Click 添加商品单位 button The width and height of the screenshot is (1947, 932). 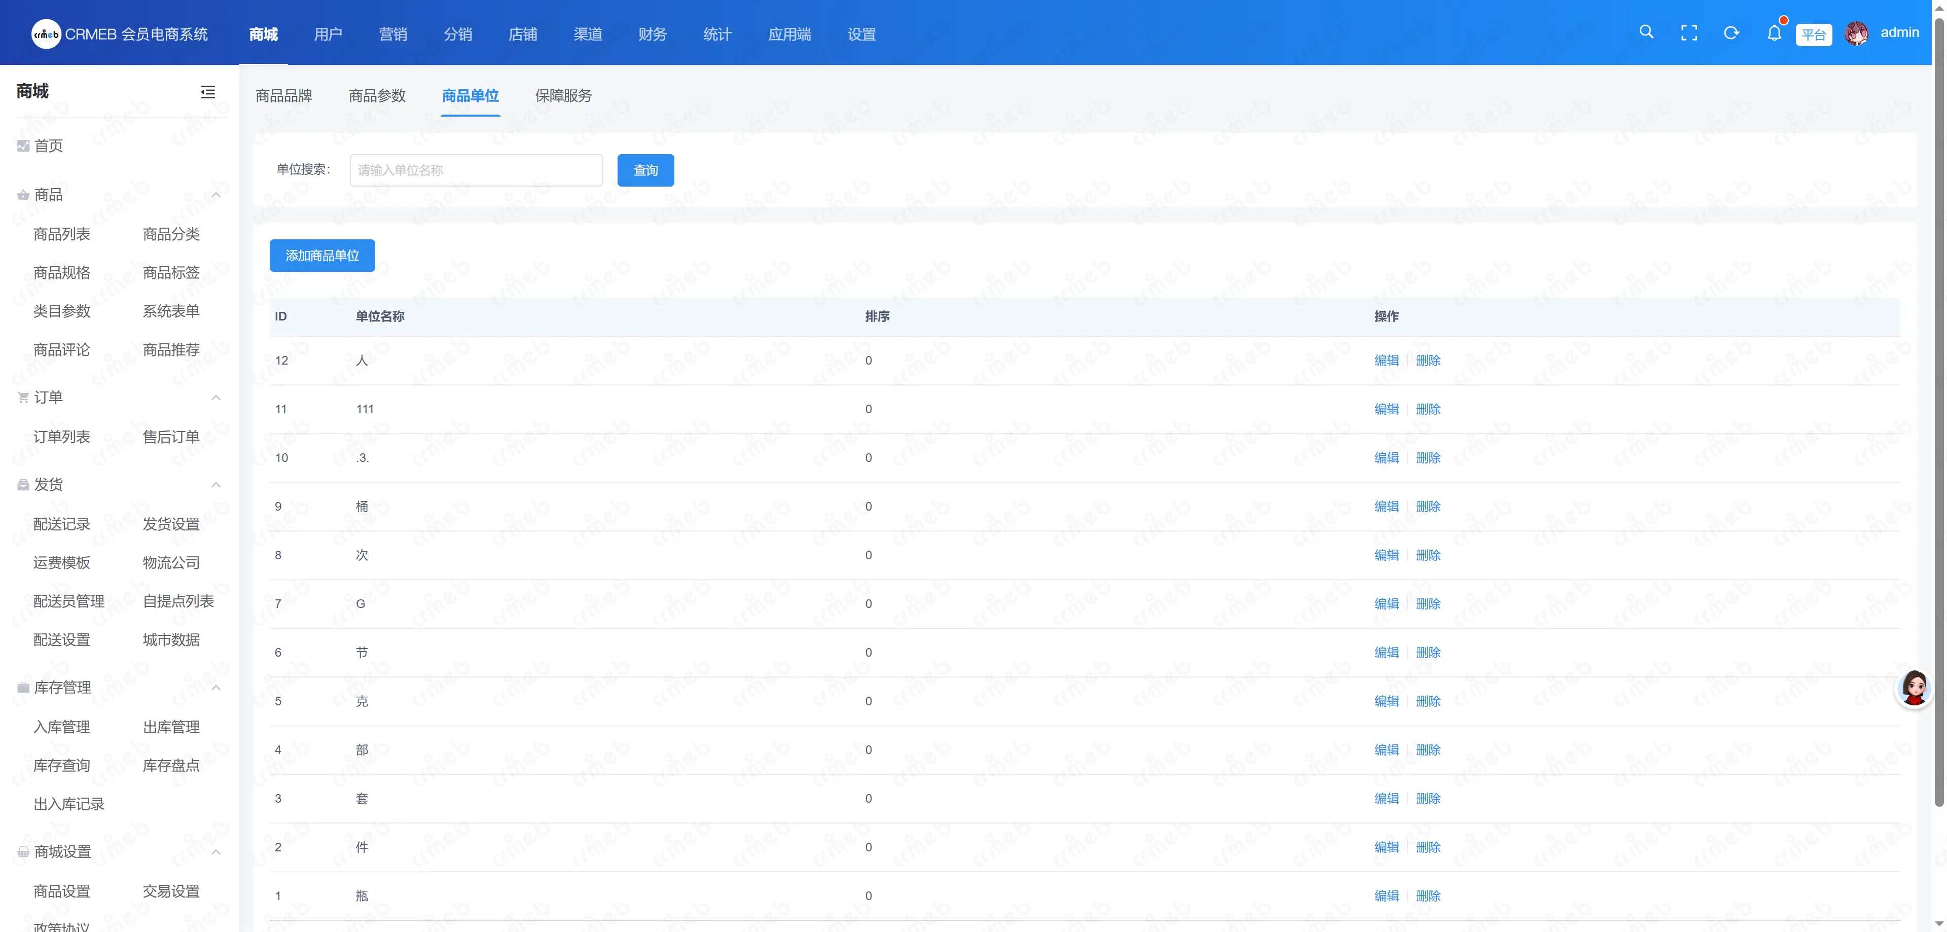[322, 256]
